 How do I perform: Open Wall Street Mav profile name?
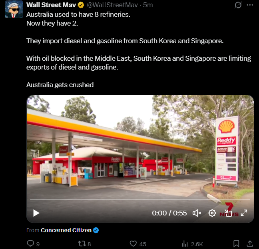(x=51, y=5)
